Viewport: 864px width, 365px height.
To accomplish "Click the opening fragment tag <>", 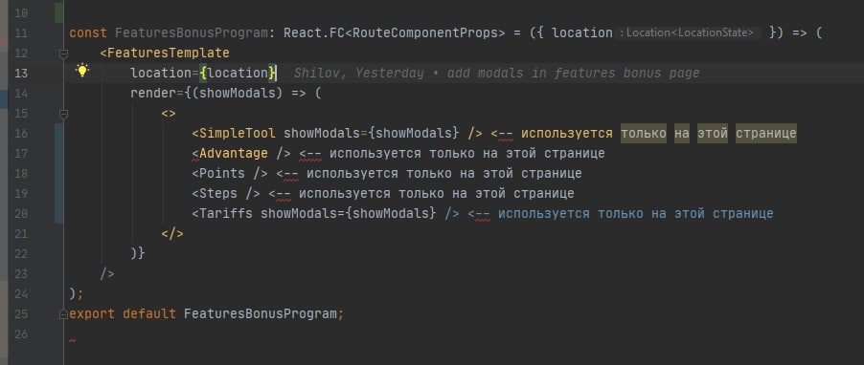I will click(169, 114).
